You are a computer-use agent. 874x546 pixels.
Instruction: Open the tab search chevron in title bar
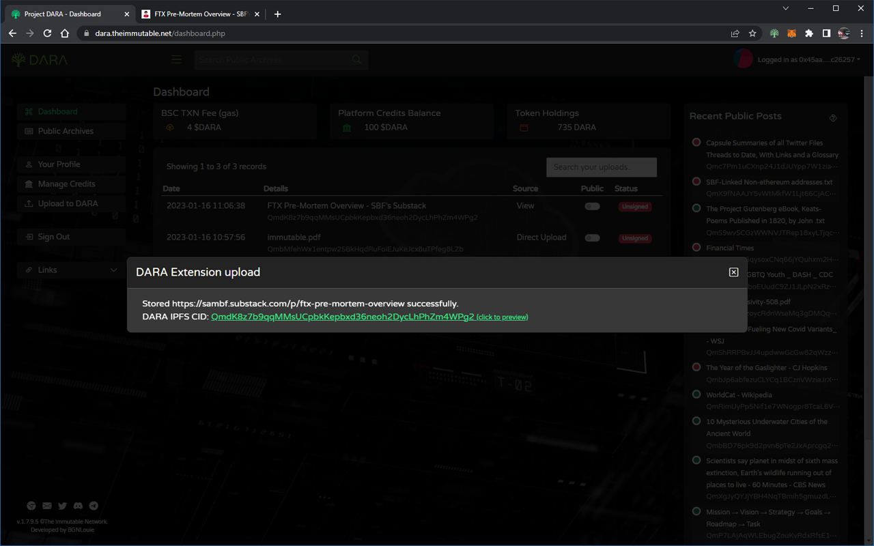click(786, 8)
